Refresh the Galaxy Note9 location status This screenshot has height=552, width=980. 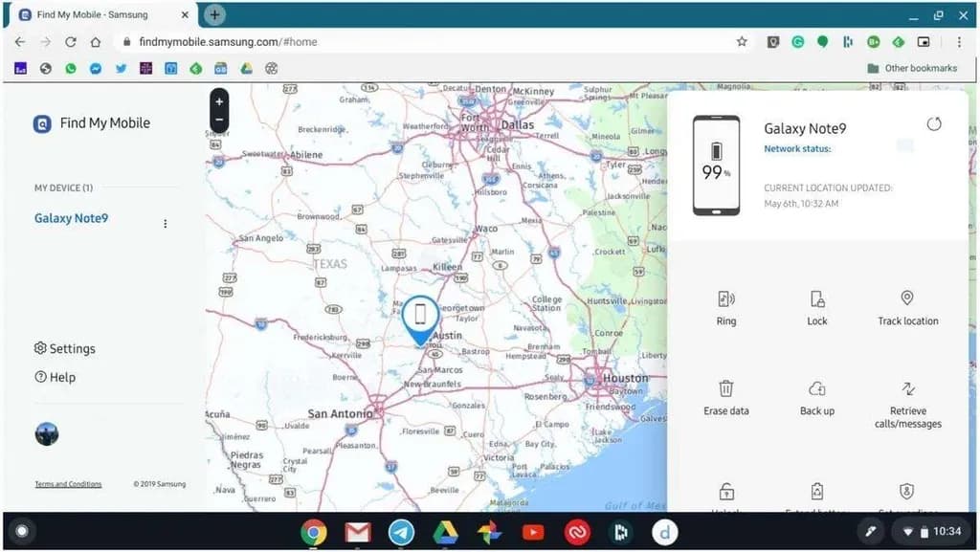click(x=935, y=125)
